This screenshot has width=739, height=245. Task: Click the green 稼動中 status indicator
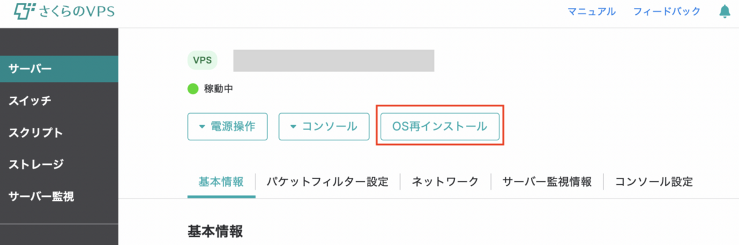pyautogui.click(x=193, y=89)
